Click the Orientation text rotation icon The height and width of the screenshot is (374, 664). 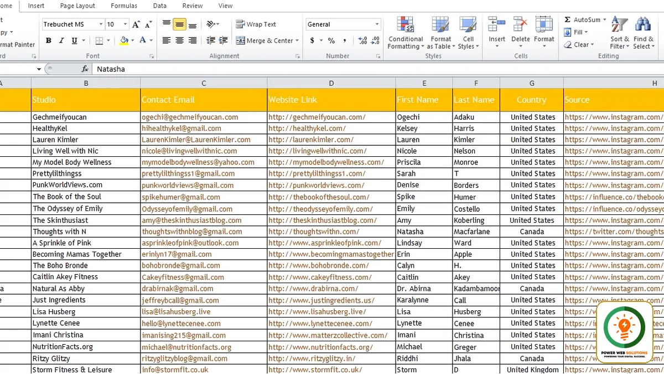click(x=211, y=24)
